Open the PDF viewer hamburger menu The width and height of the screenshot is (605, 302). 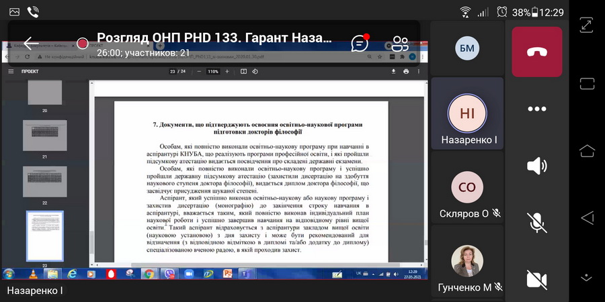click(11, 71)
